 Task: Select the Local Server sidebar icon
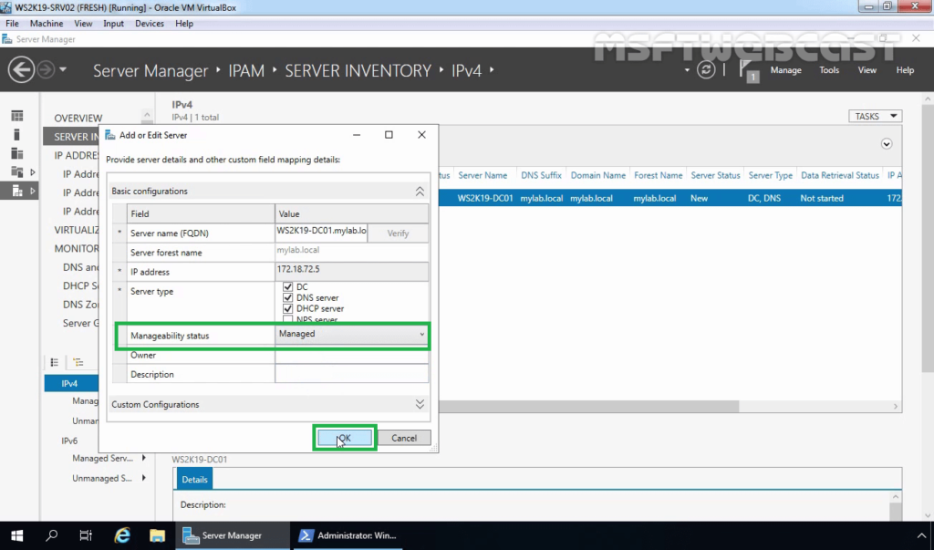[17, 135]
